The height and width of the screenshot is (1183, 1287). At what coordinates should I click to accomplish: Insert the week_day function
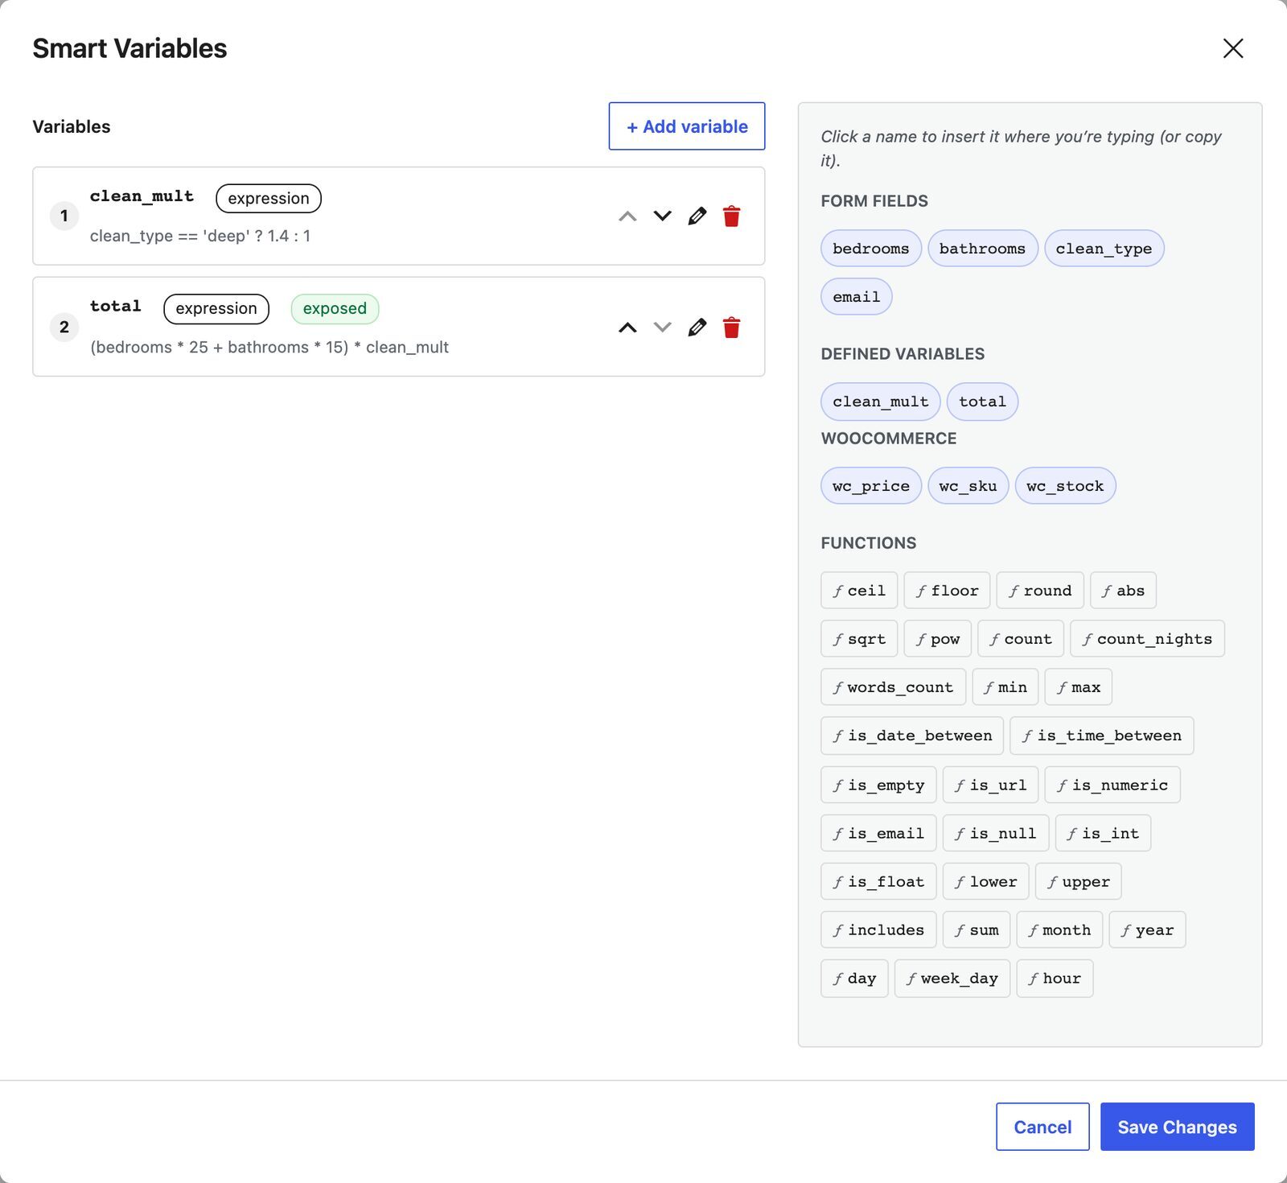(952, 978)
